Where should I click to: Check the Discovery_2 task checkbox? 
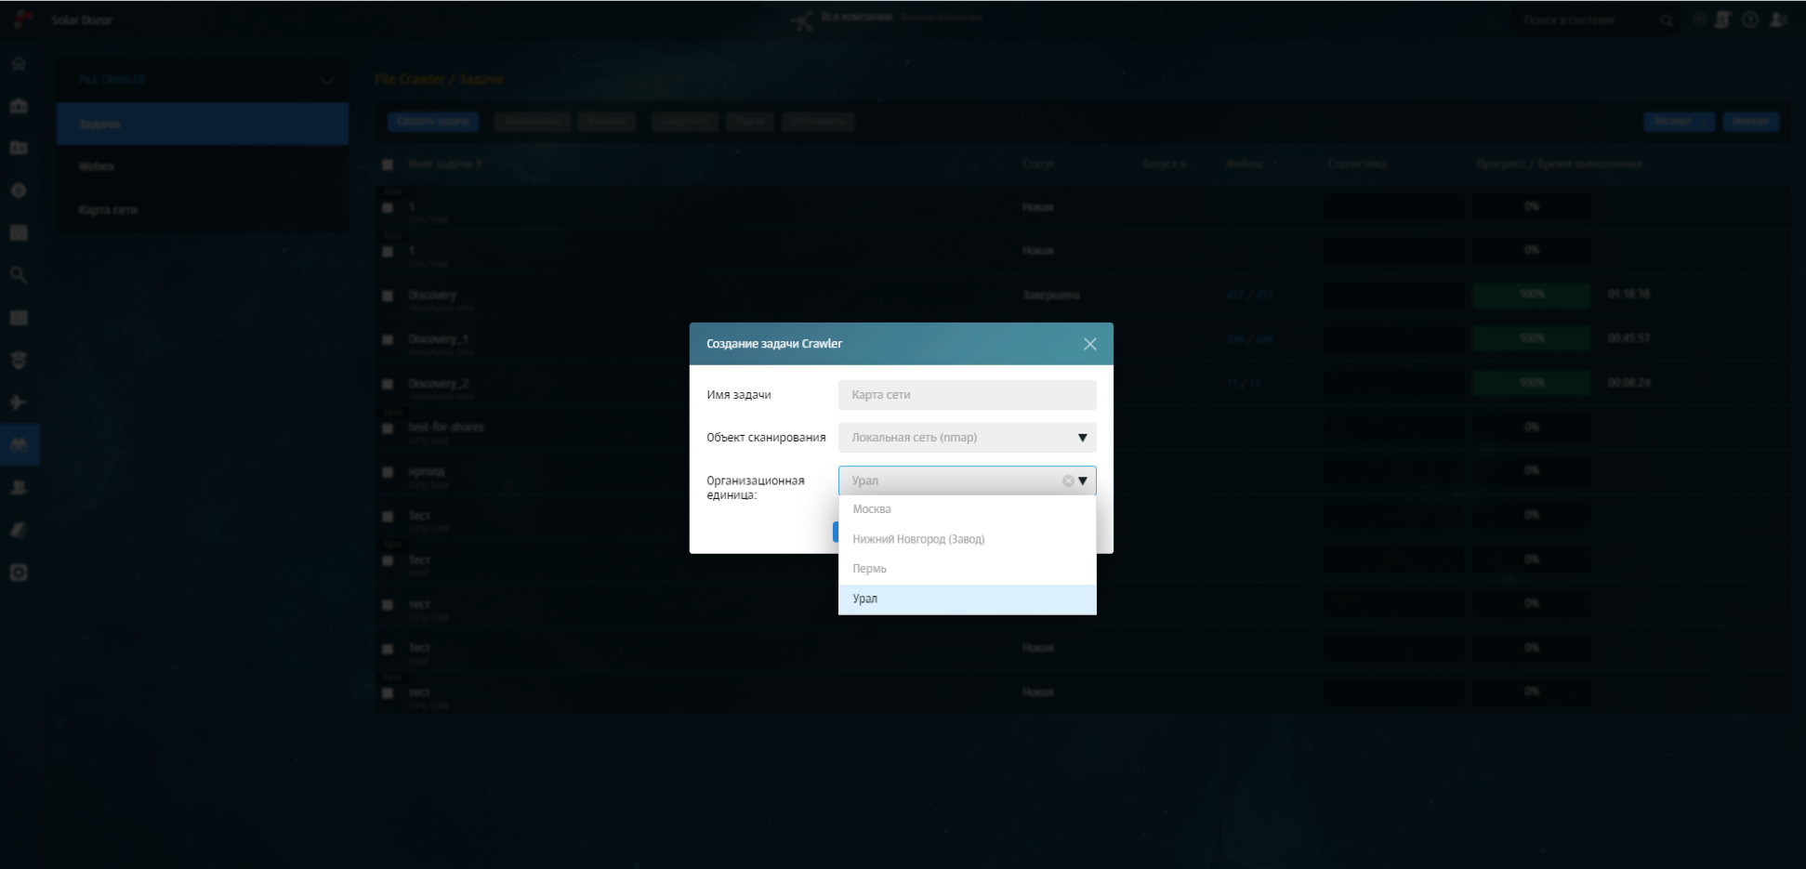[x=388, y=384]
